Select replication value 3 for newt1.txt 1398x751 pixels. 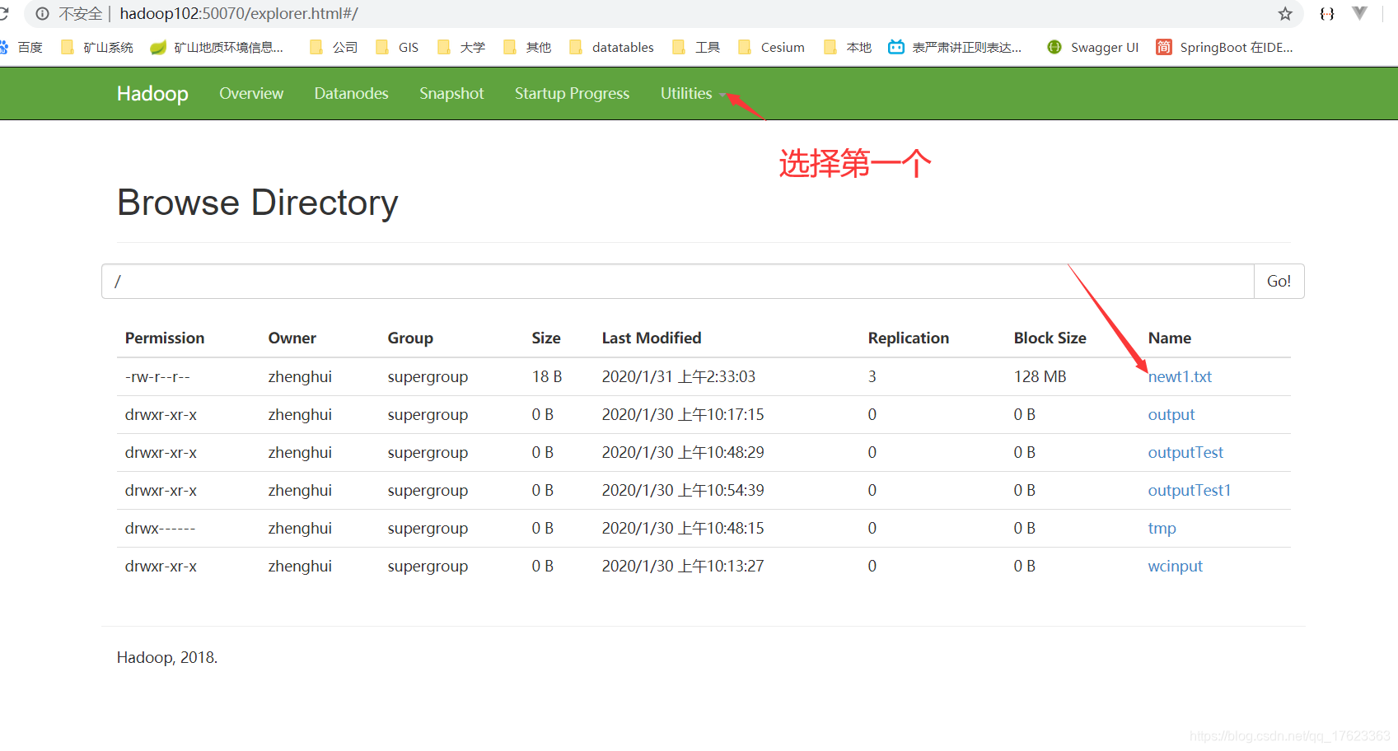(x=872, y=377)
